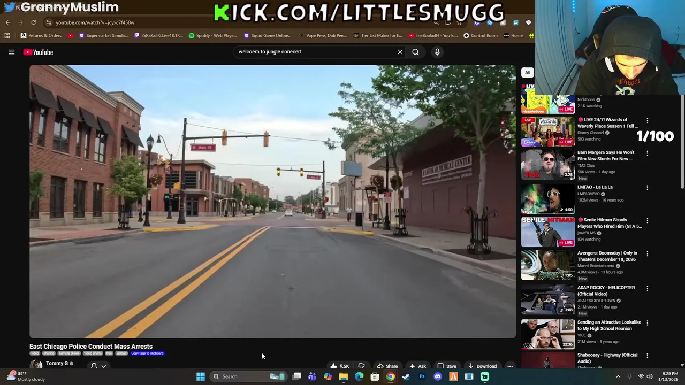Click the Windows taskbar Search box

(249, 376)
